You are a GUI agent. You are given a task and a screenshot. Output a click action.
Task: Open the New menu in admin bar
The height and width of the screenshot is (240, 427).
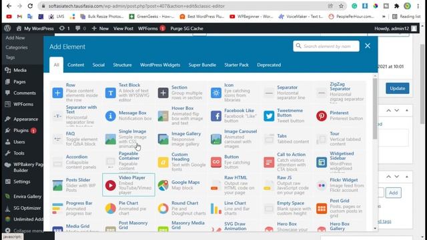click(100, 28)
